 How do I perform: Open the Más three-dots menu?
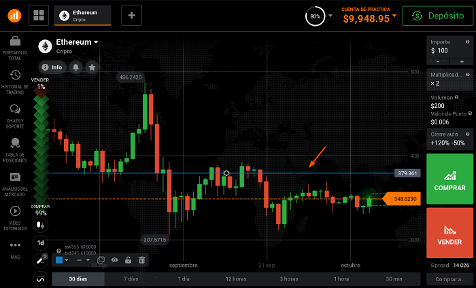point(15,245)
